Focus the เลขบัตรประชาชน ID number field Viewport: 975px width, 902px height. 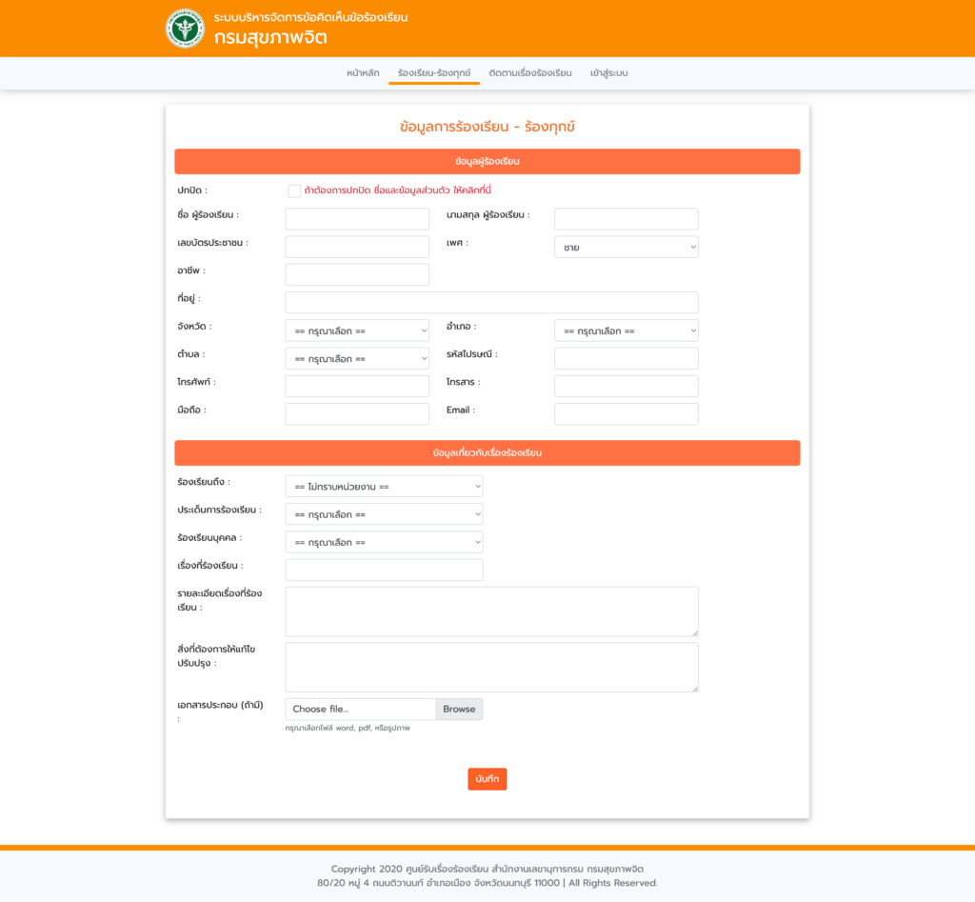point(357,247)
